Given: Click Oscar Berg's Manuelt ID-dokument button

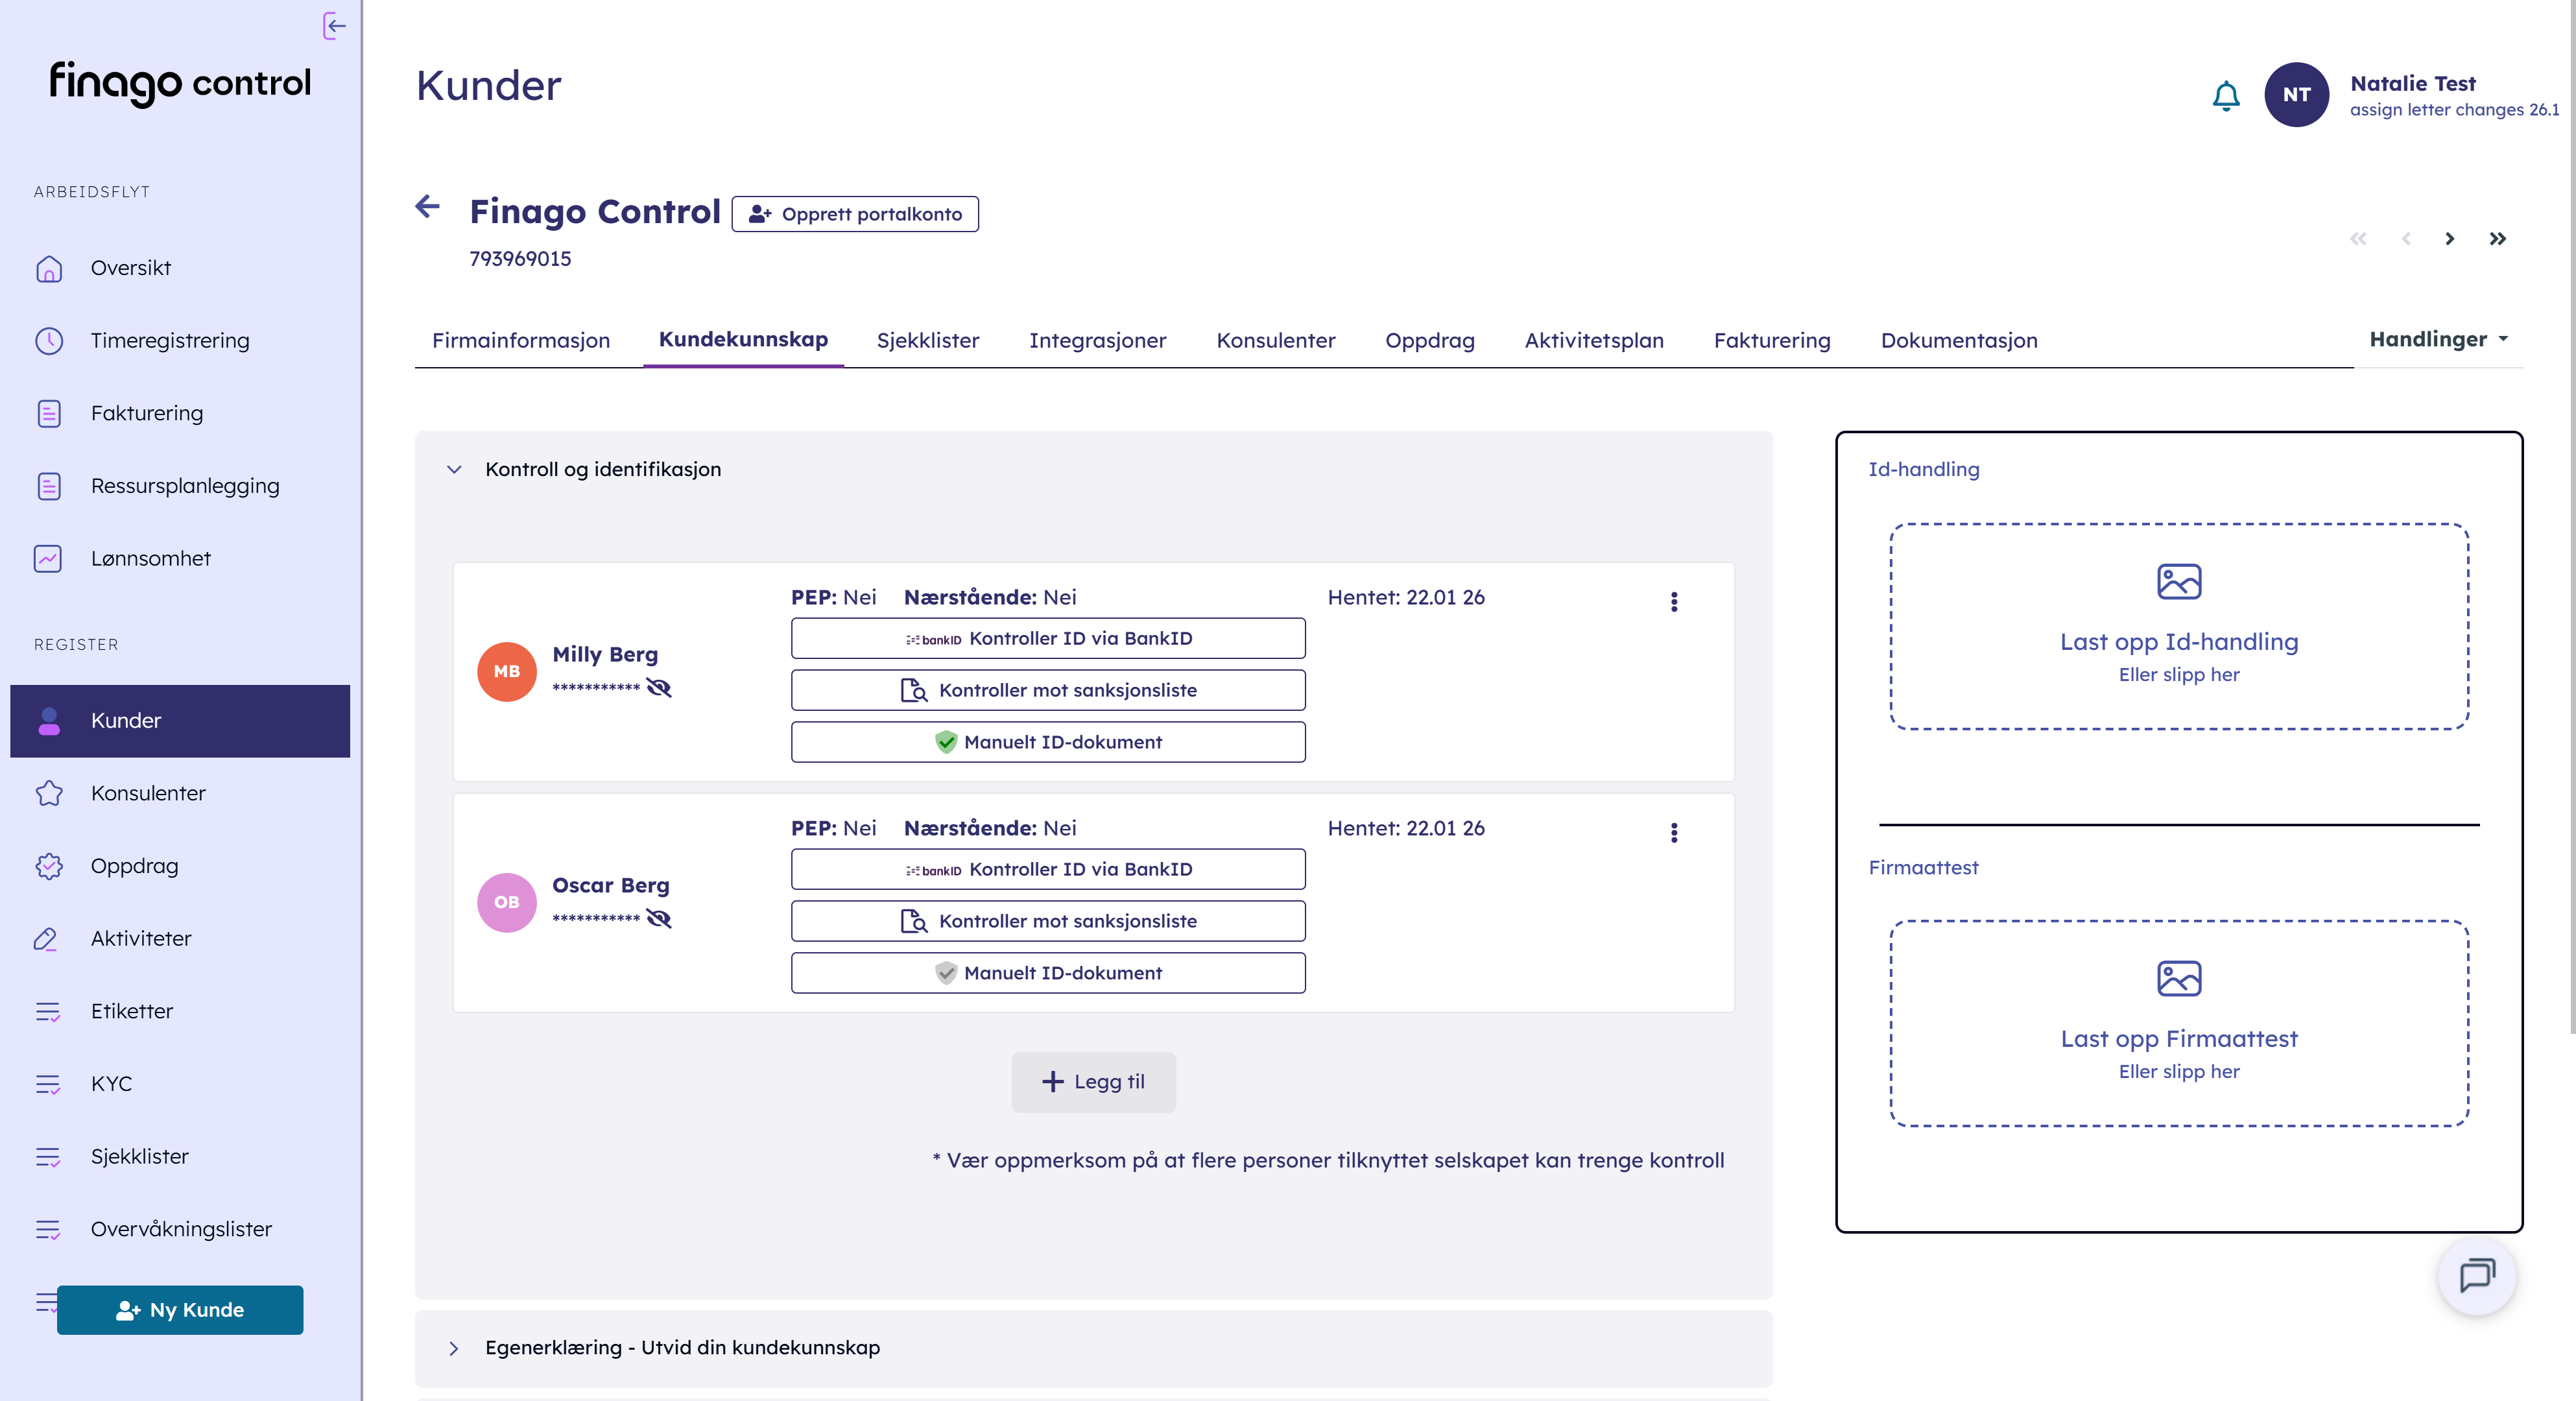Looking at the screenshot, I should (x=1048, y=973).
